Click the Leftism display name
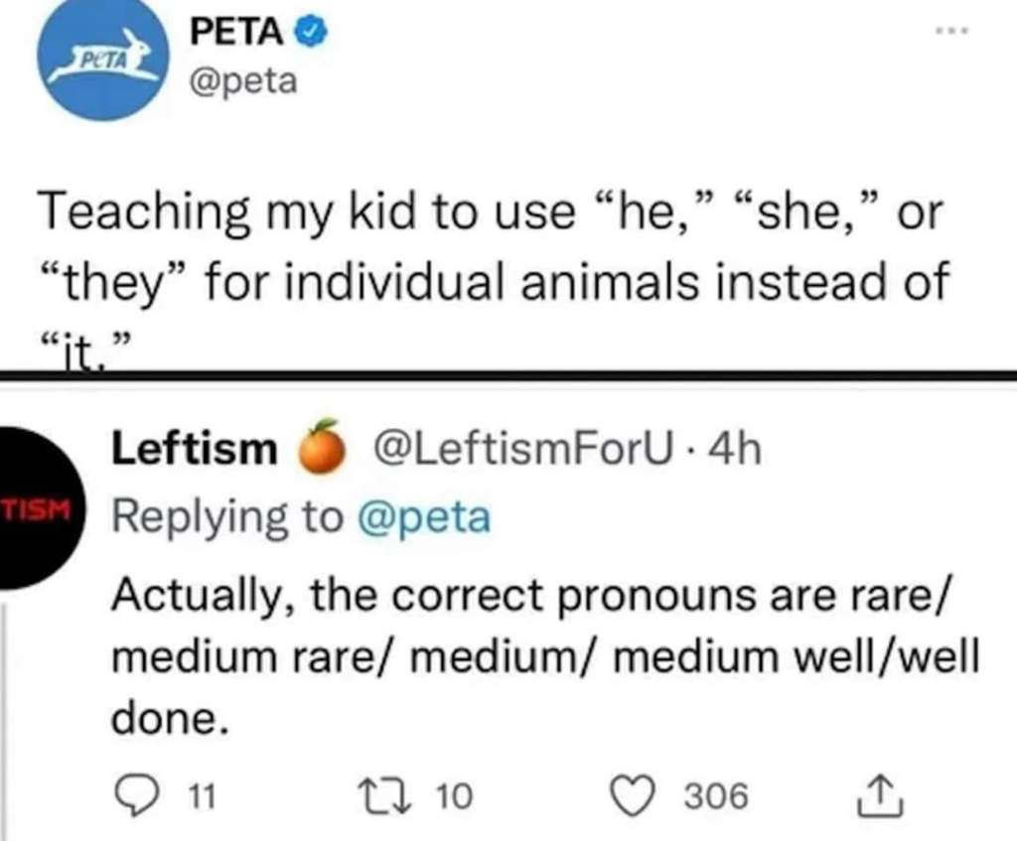The height and width of the screenshot is (841, 1017). click(195, 452)
